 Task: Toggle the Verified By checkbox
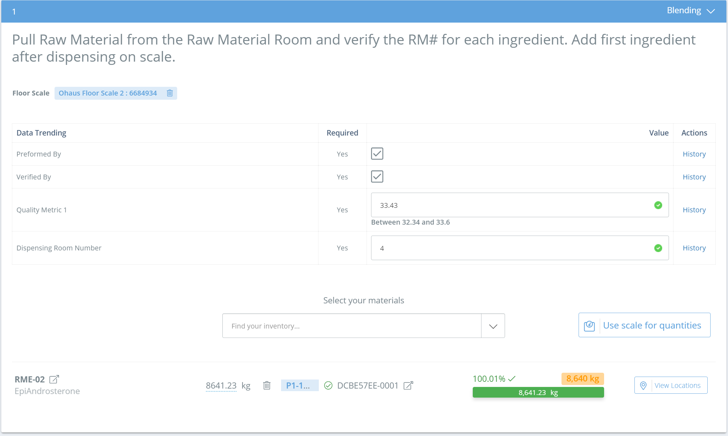pos(377,177)
